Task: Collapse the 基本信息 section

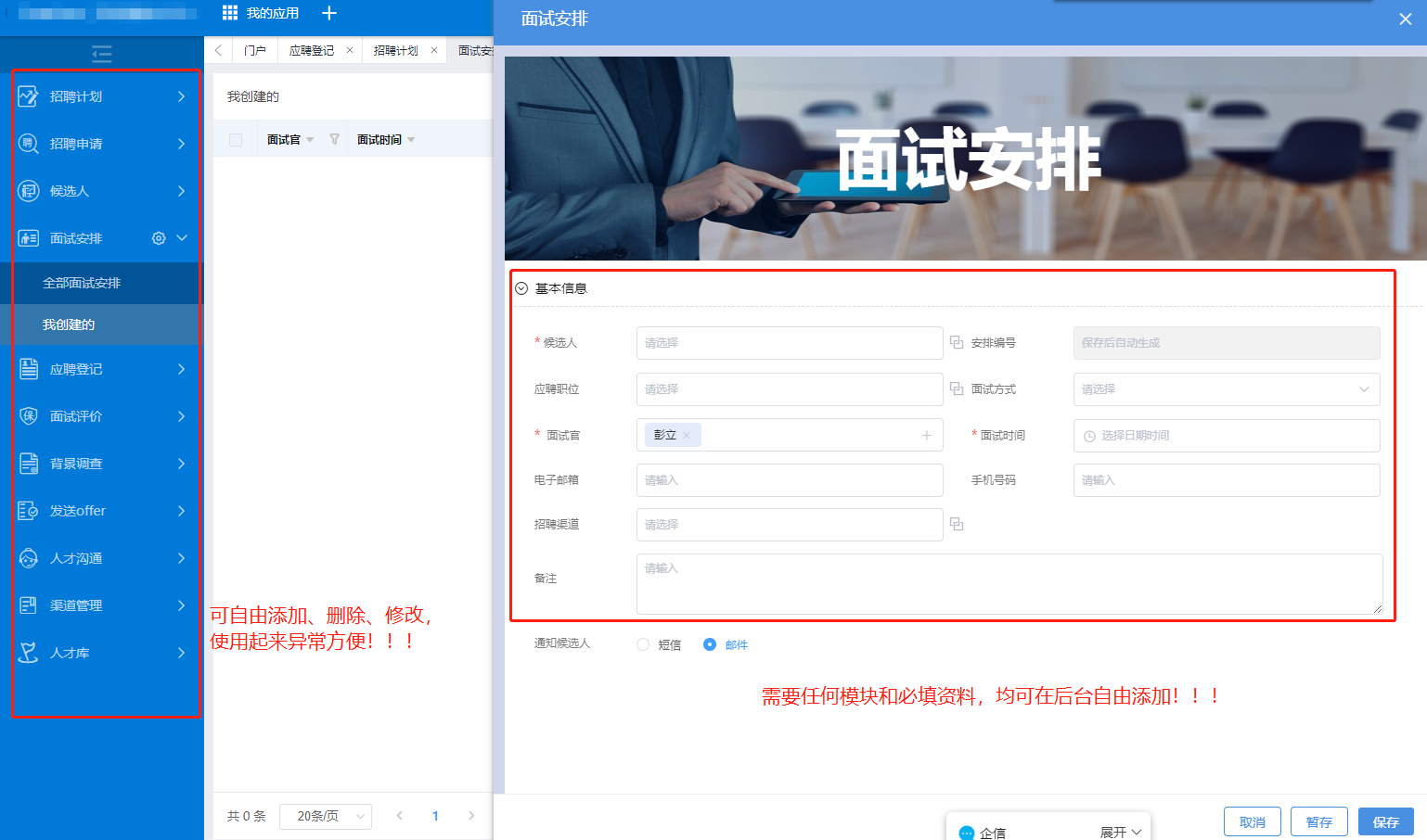Action: coord(521,288)
